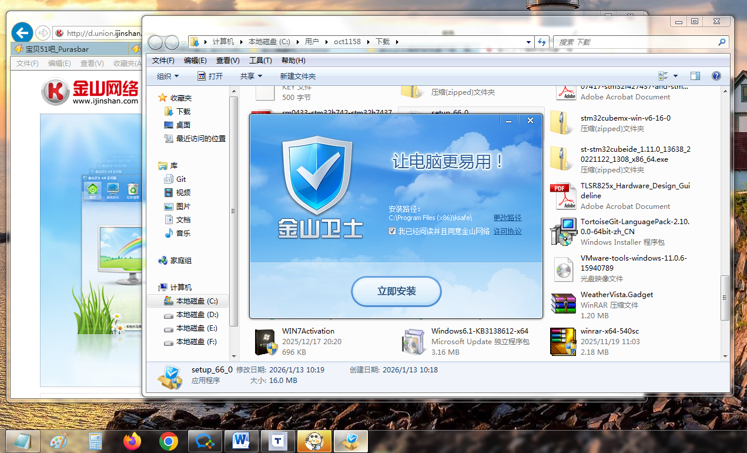
Task: Launch Google Chrome from the taskbar
Action: (x=169, y=441)
